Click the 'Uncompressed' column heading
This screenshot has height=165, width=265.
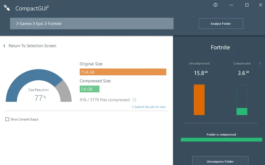[x=199, y=63]
